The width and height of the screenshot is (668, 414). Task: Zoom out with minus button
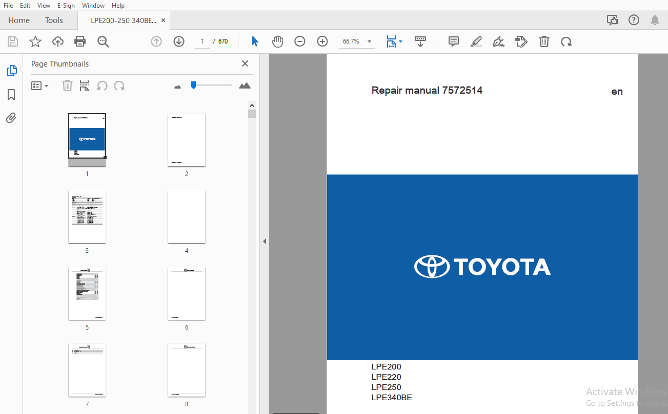coord(300,41)
